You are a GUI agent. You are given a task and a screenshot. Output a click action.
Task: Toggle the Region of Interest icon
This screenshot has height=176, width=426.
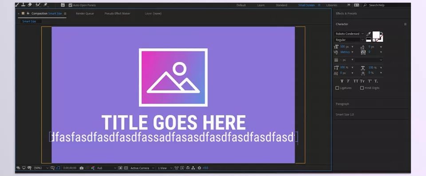coord(120,168)
